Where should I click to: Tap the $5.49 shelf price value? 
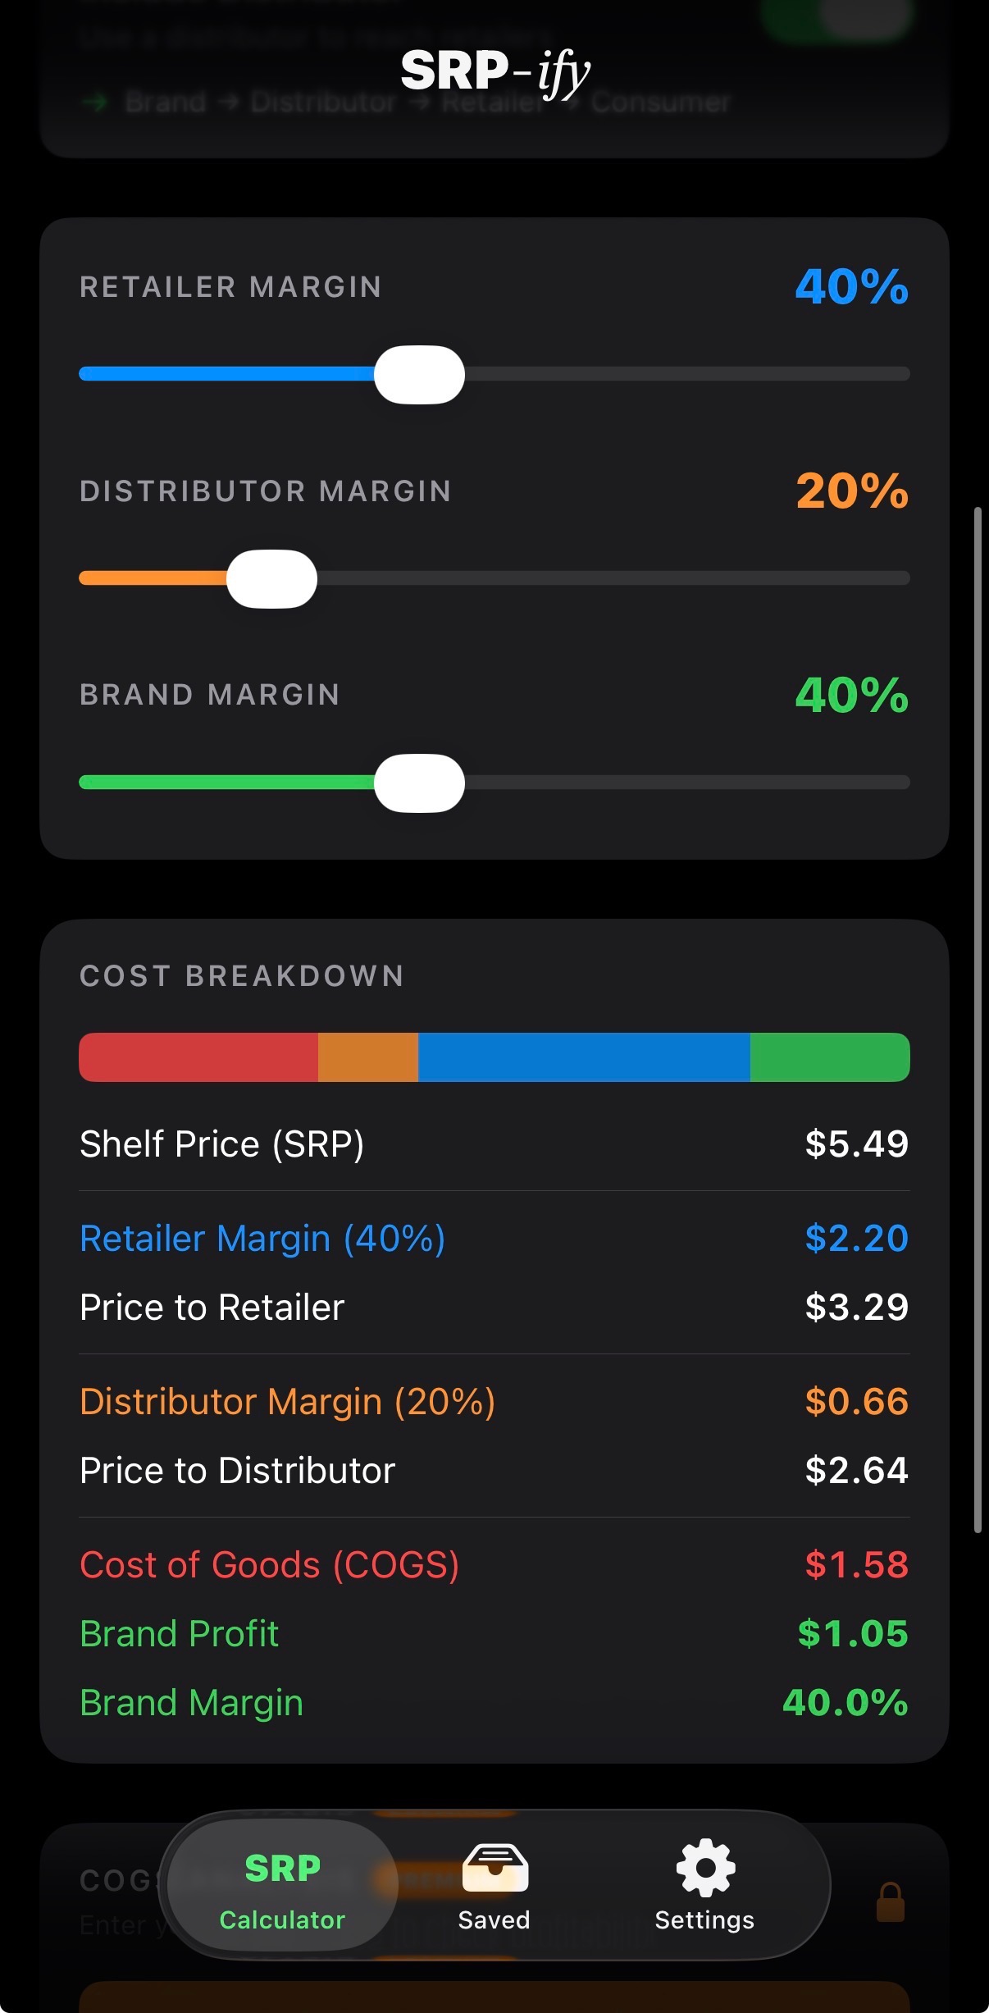pyautogui.click(x=856, y=1143)
